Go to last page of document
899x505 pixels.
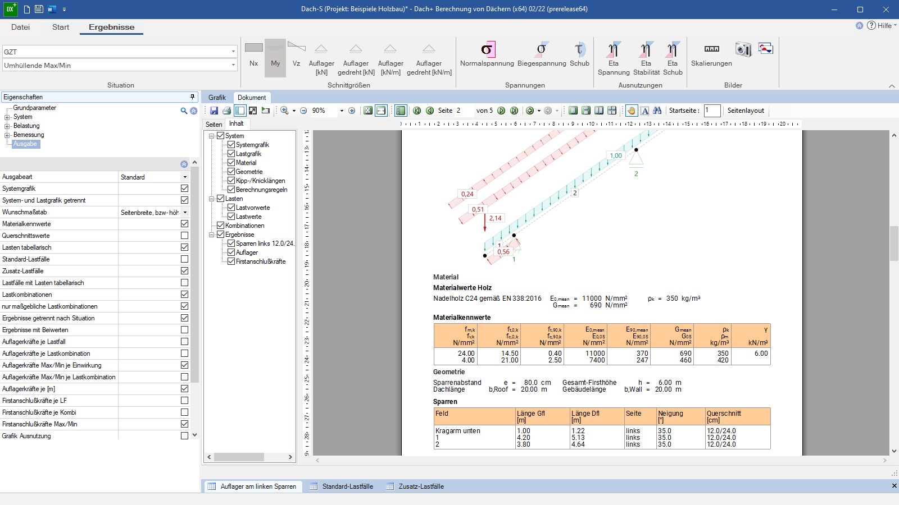514,111
